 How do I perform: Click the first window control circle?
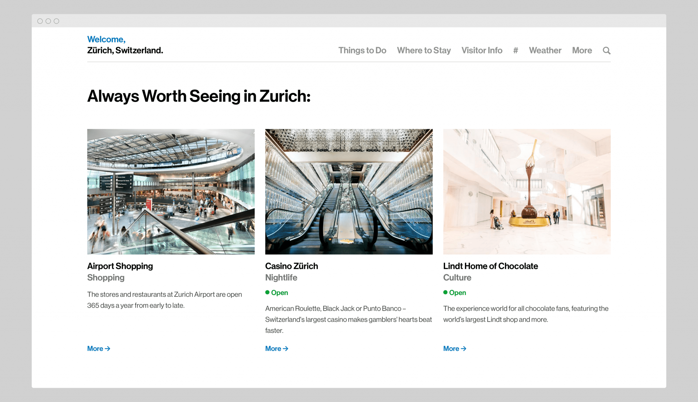pyautogui.click(x=40, y=21)
